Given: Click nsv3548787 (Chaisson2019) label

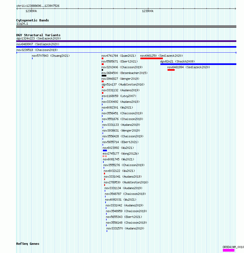Looking at the screenshot, I should click(x=125, y=194).
